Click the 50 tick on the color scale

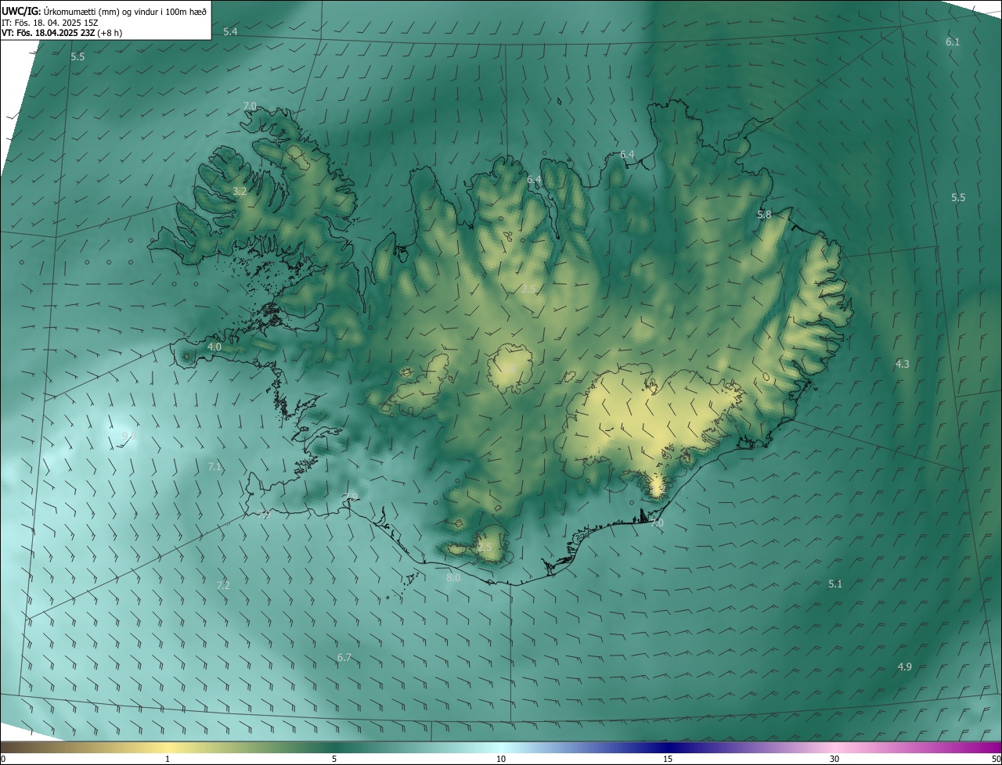coord(996,759)
